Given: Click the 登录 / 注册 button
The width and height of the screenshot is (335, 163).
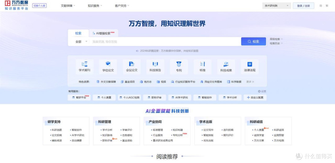Looking at the screenshot, I should pyautogui.click(x=303, y=6).
